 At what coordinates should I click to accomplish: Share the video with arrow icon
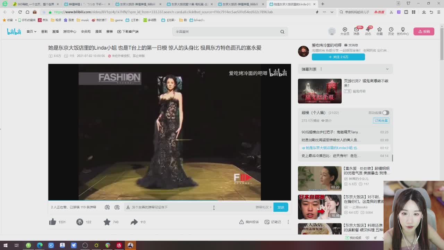(134, 222)
